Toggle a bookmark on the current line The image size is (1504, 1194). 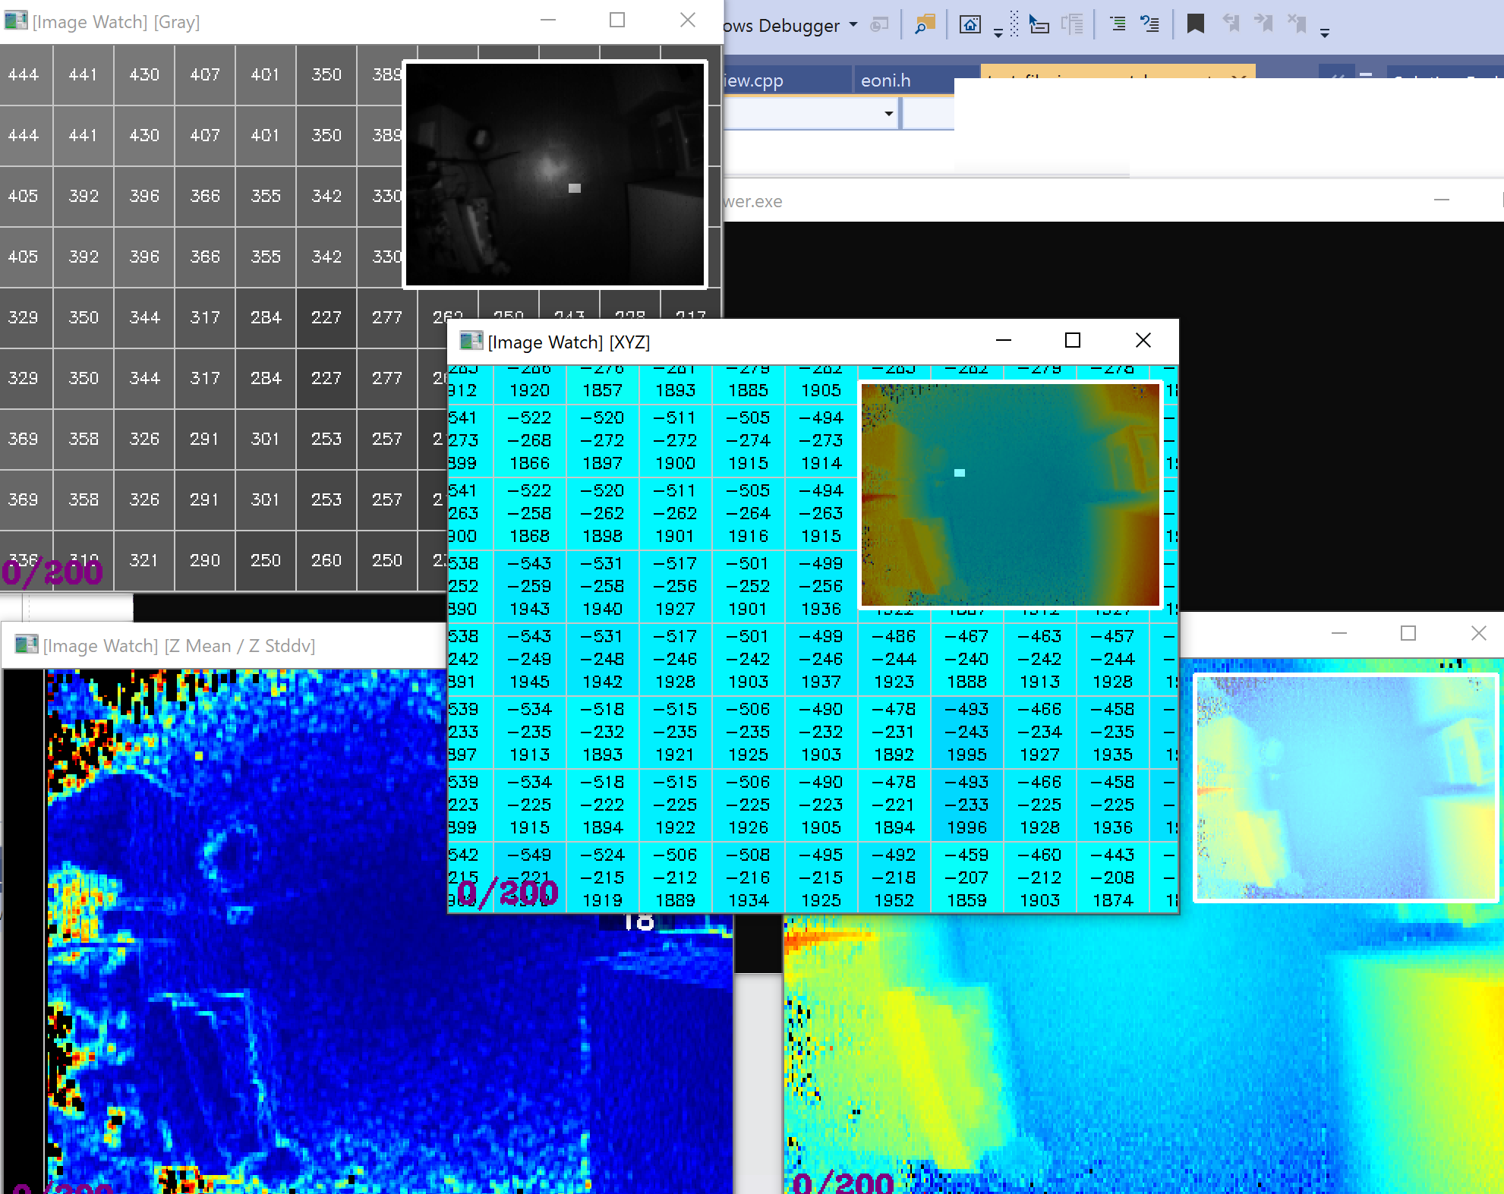(1196, 24)
